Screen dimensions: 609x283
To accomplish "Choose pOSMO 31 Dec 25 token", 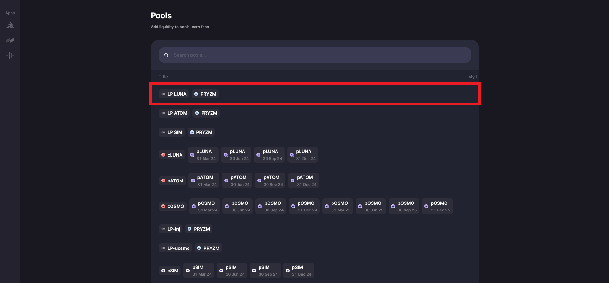I will point(437,206).
